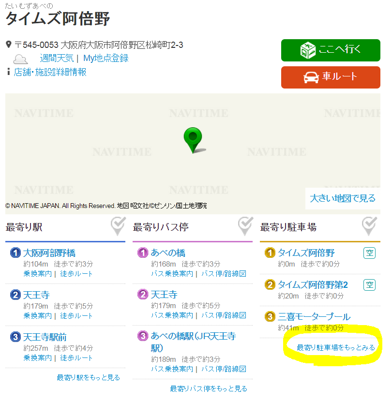Open the タイムズ阿倍野 parking link
Screen dimensions: 392x402
[x=306, y=253]
